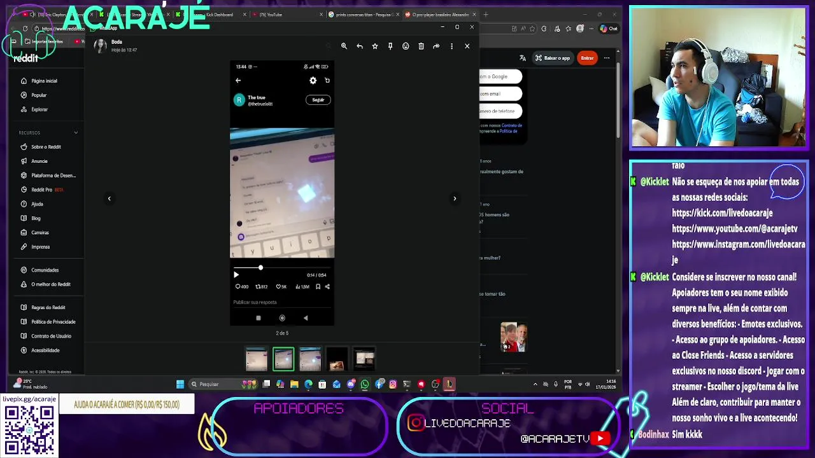Select the fourth dark thumbnail in filmstrip
This screenshot has width=815, height=458.
click(x=337, y=359)
